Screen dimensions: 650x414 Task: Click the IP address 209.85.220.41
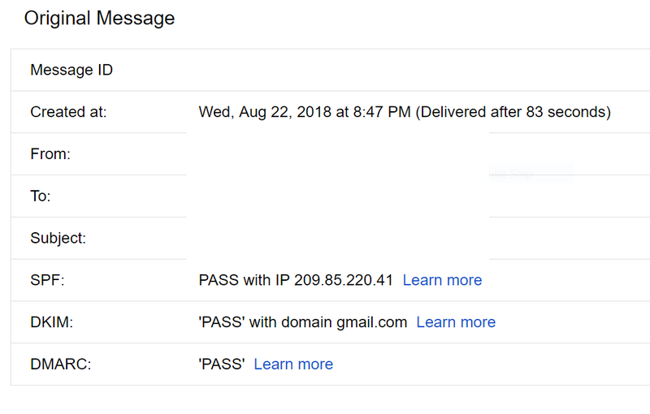[344, 280]
